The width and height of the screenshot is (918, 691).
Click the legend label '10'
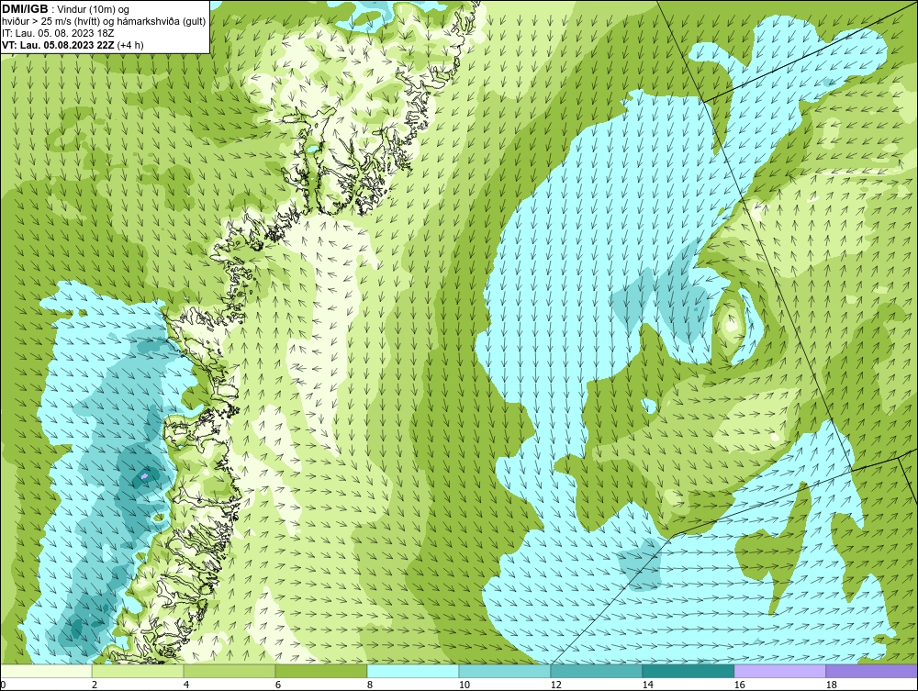coord(464,685)
